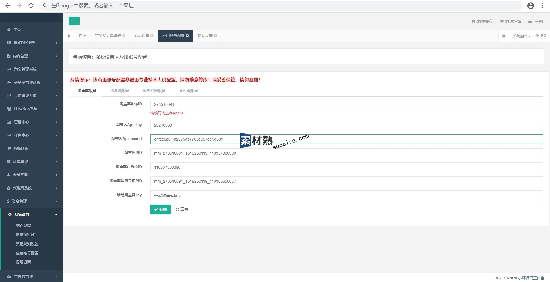
Task: Switch to 淘宝客账号 tab
Action: (87, 91)
